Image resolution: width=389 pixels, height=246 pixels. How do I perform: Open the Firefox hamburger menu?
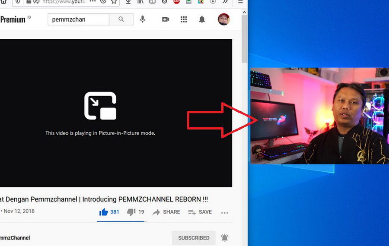click(x=240, y=2)
